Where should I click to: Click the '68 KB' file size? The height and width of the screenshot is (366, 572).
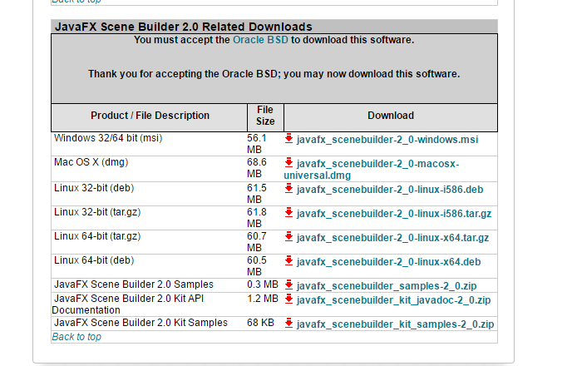[x=260, y=323]
